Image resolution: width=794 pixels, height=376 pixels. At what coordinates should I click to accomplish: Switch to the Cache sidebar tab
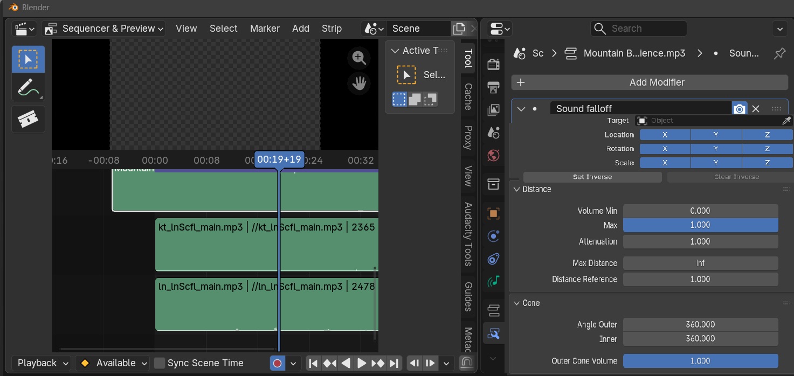468,96
